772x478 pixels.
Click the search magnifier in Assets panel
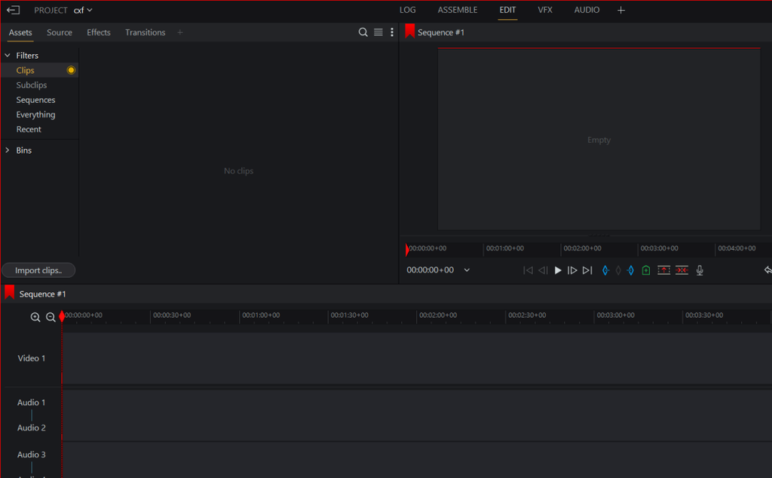tap(363, 32)
